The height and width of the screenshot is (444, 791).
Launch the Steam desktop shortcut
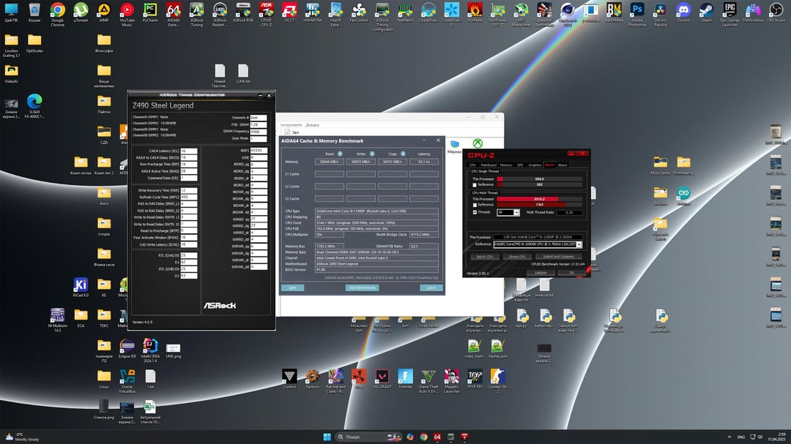point(707,12)
